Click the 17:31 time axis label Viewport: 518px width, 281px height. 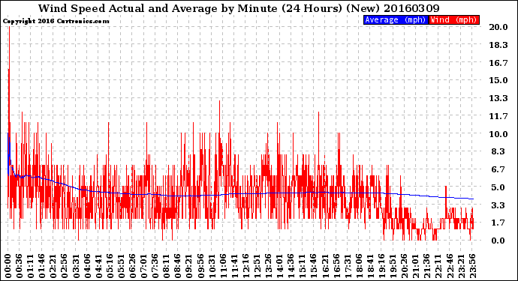coord(347,266)
